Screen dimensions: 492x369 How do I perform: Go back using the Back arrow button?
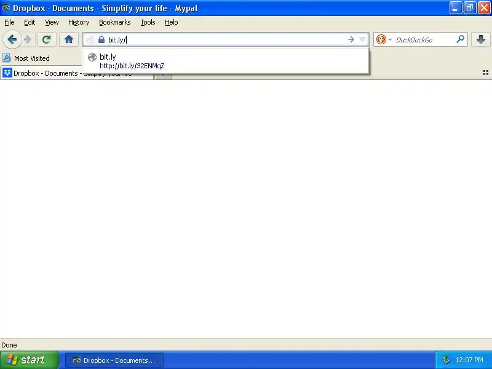(x=12, y=39)
